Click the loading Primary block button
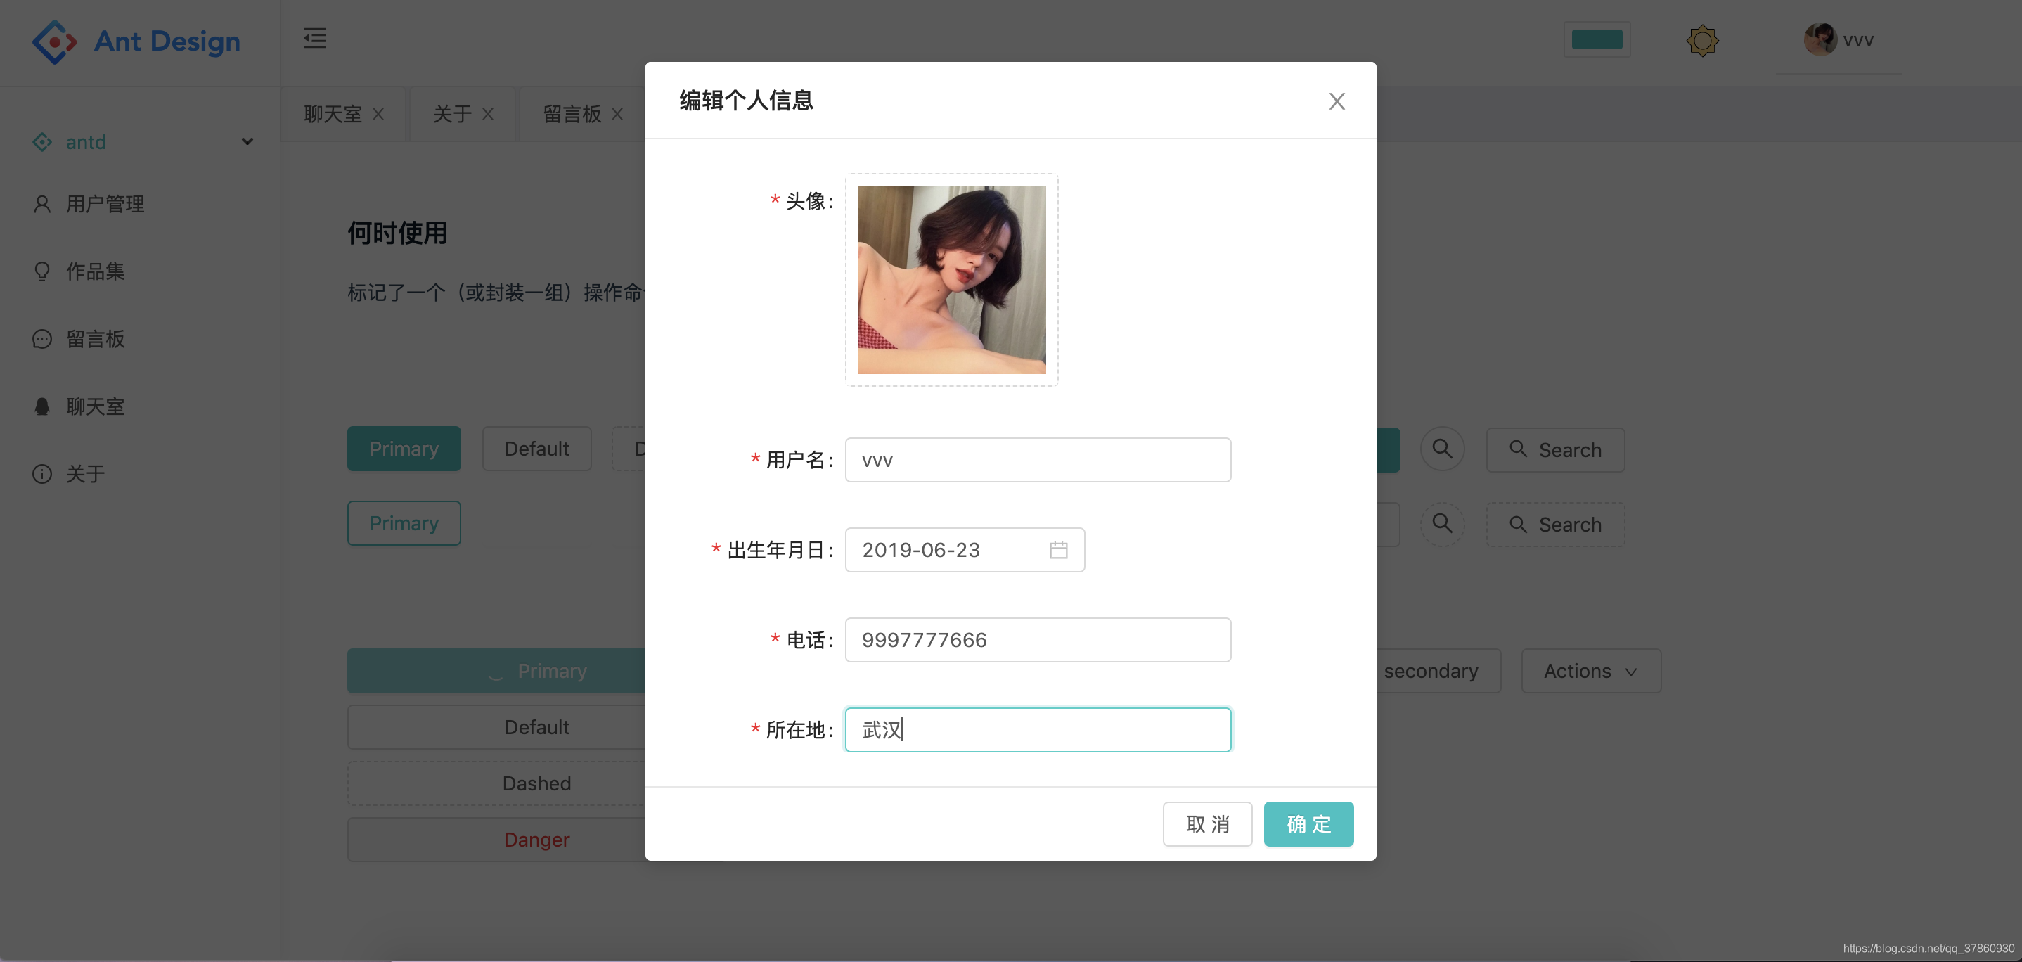Viewport: 2022px width, 962px height. pyautogui.click(x=497, y=671)
